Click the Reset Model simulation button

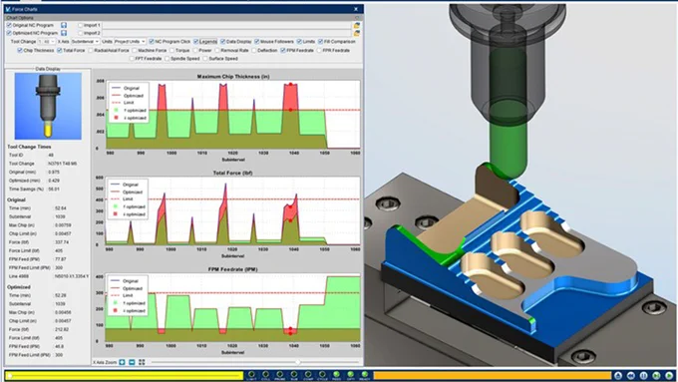(618, 375)
